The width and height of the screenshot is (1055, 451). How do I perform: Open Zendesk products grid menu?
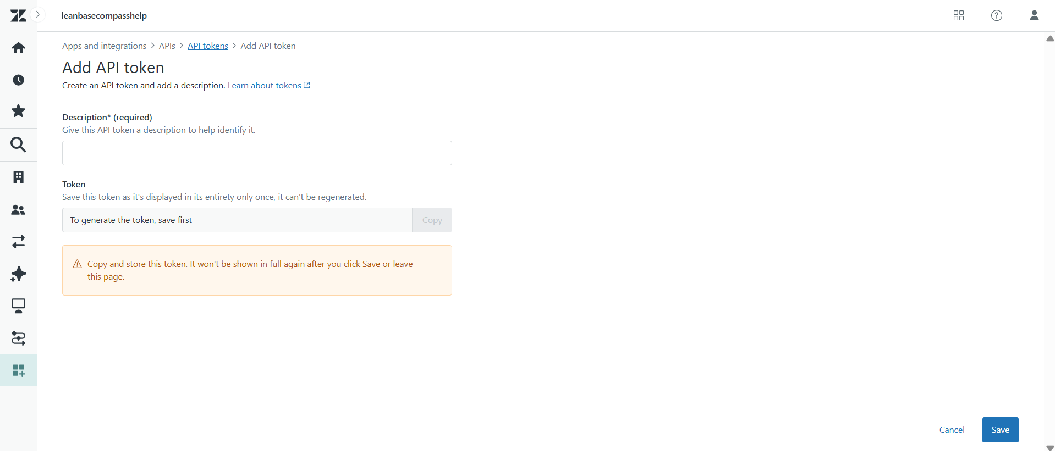(959, 15)
